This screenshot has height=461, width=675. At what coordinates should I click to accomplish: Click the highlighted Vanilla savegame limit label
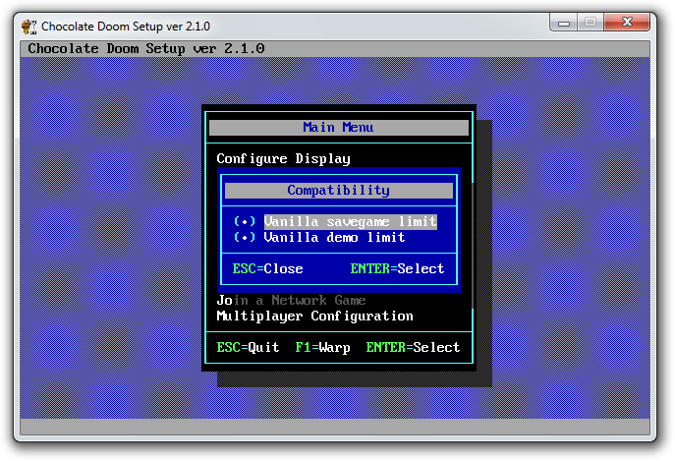coord(350,222)
